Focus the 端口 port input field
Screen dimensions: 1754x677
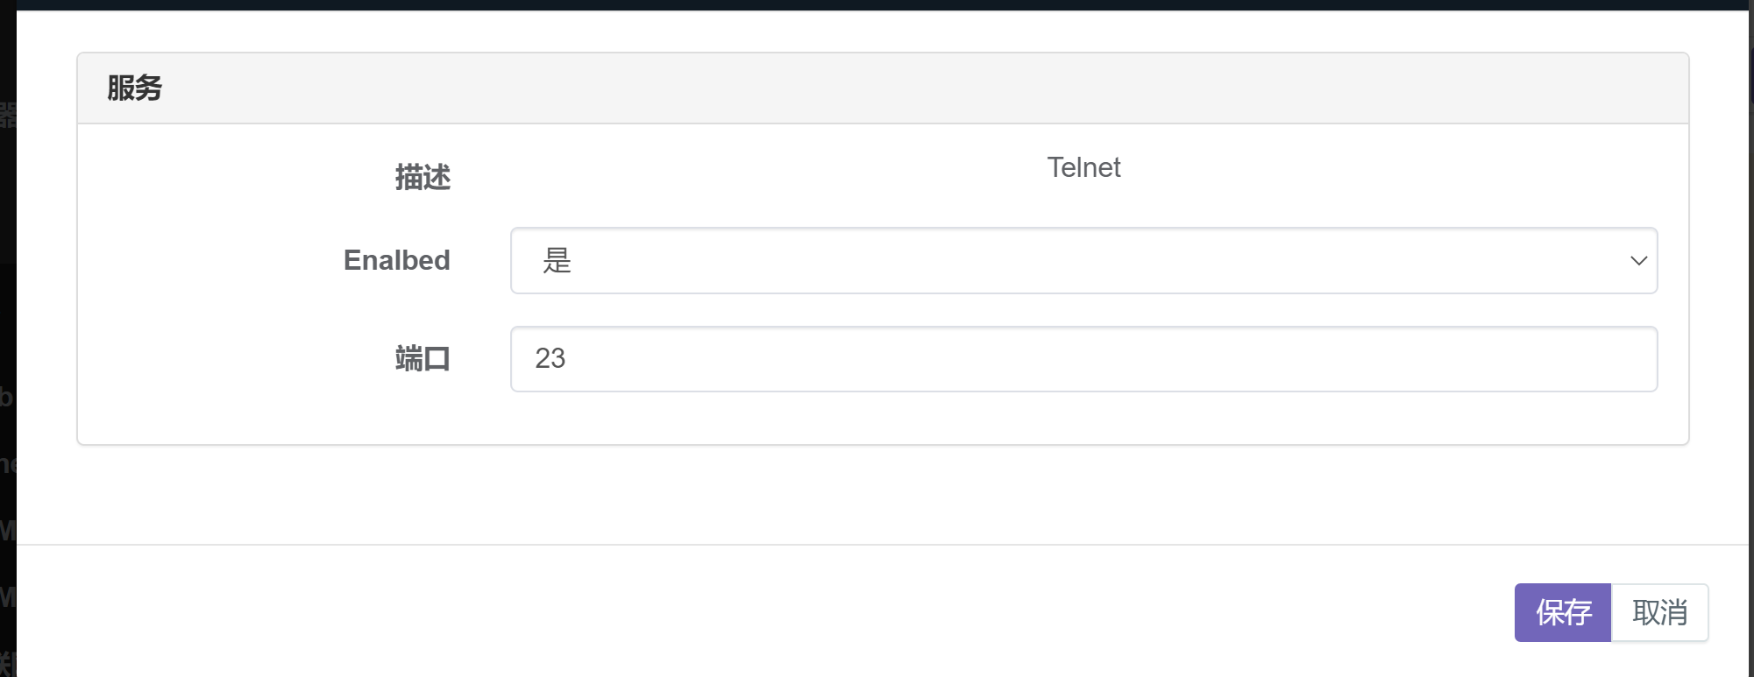(1083, 359)
